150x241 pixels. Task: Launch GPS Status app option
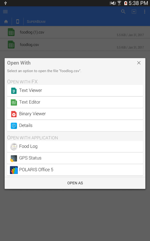tap(75, 158)
